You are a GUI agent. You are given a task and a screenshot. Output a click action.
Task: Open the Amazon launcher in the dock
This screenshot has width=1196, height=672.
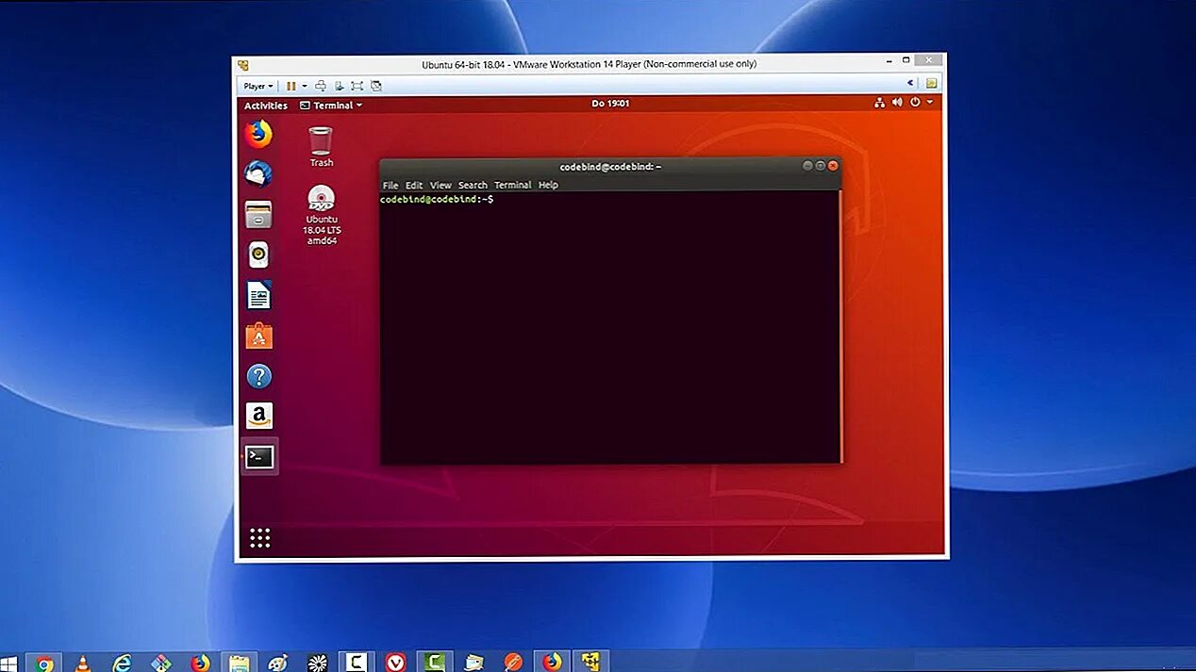258,416
